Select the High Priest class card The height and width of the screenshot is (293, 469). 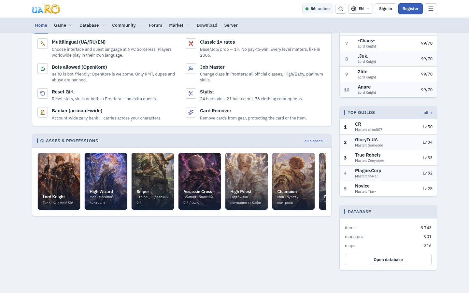tap(247, 181)
